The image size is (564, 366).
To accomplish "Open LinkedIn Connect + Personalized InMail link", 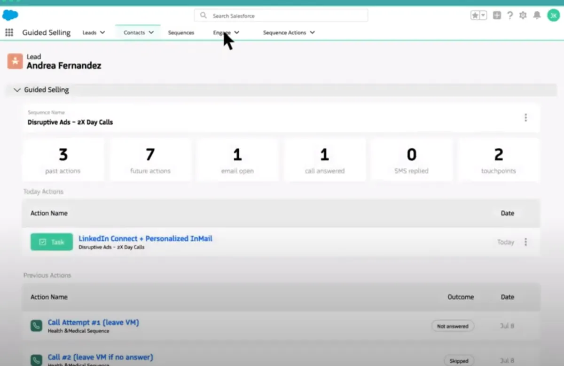I will (x=145, y=239).
